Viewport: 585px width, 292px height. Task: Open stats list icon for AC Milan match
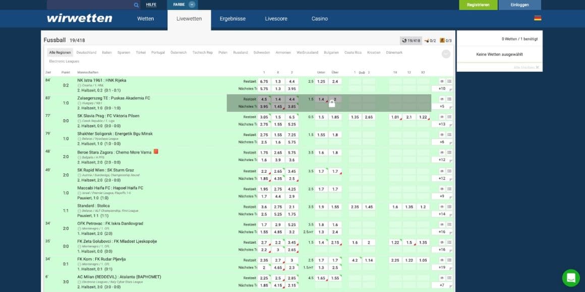pos(449,278)
